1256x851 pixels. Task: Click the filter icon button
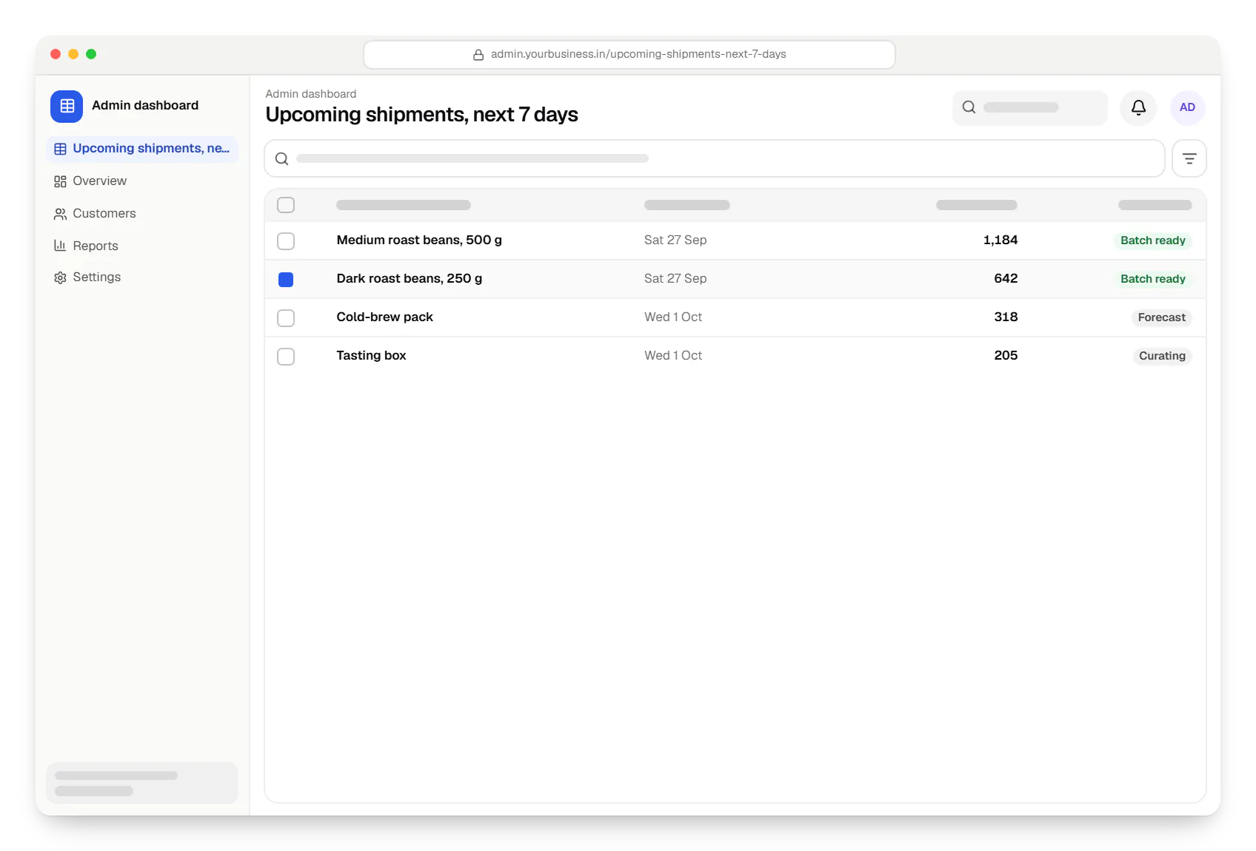(1189, 158)
